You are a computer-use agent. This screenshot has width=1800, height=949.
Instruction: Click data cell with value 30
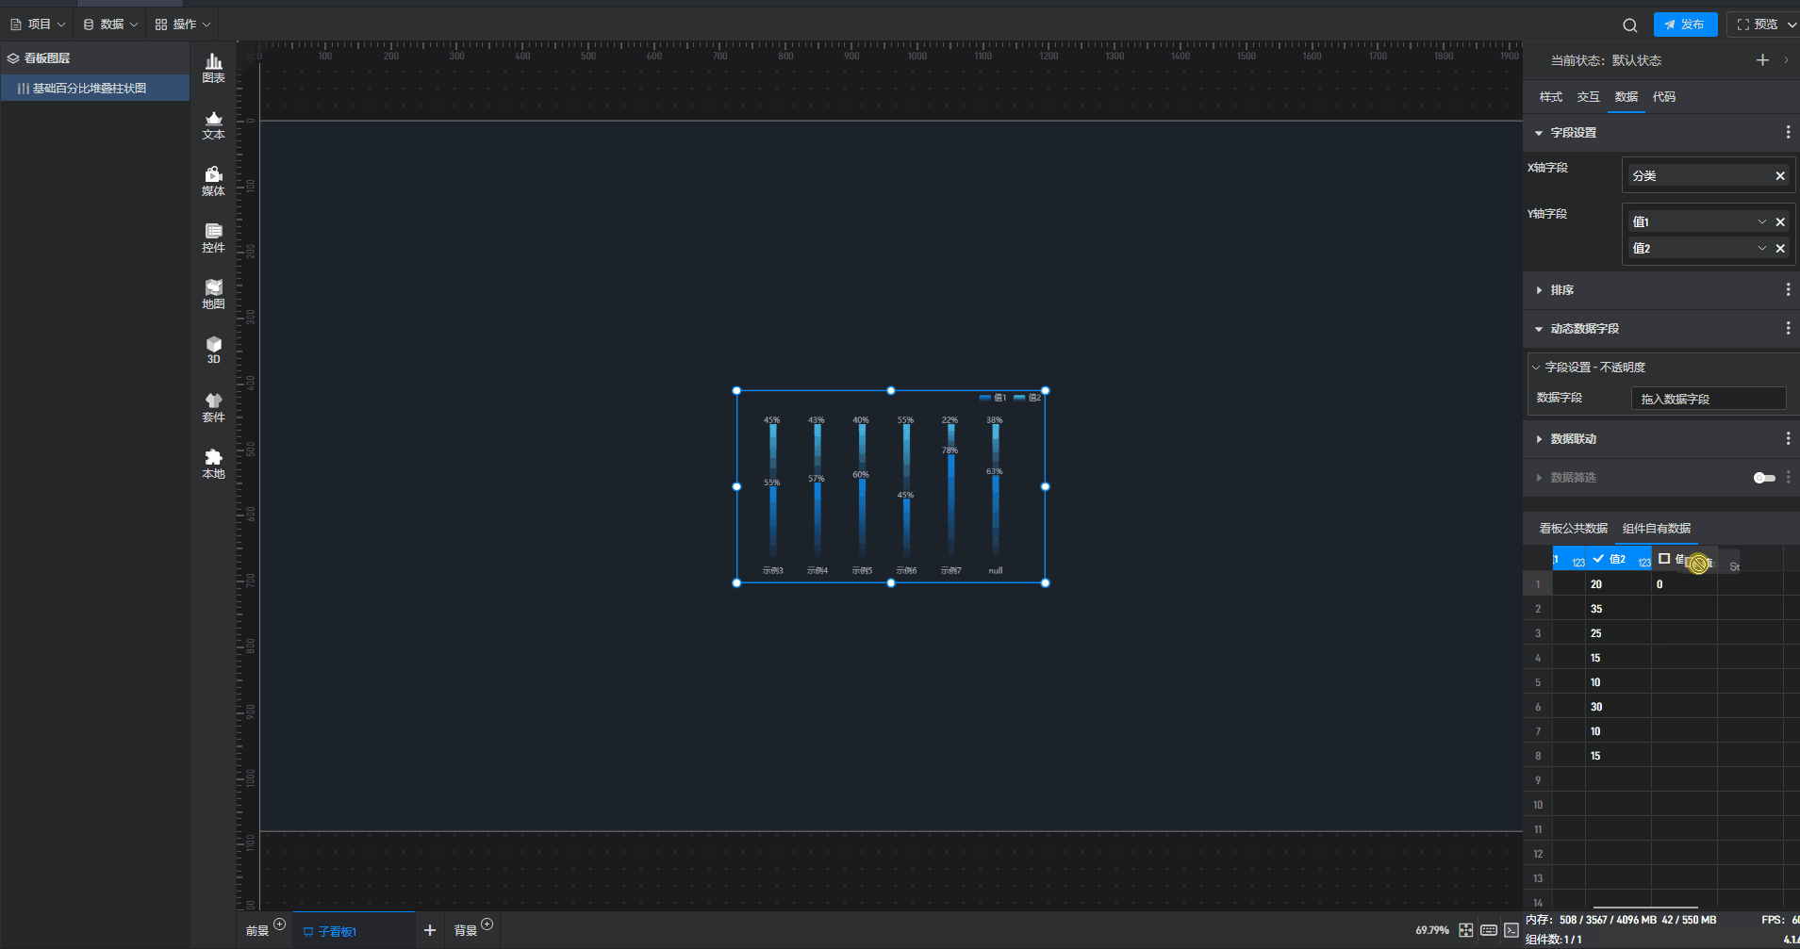click(1618, 707)
